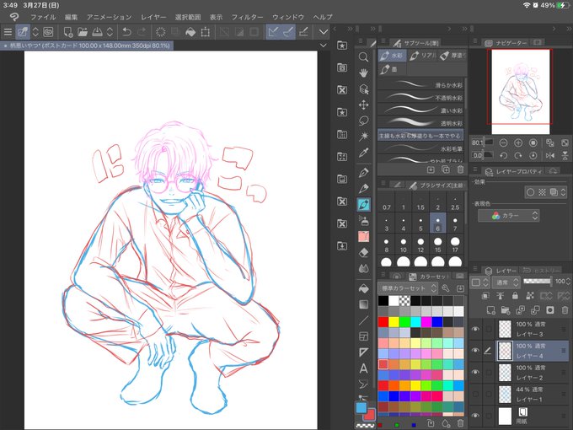Click the Scale/rotate transform icon
The image size is (573, 430).
(206, 32)
